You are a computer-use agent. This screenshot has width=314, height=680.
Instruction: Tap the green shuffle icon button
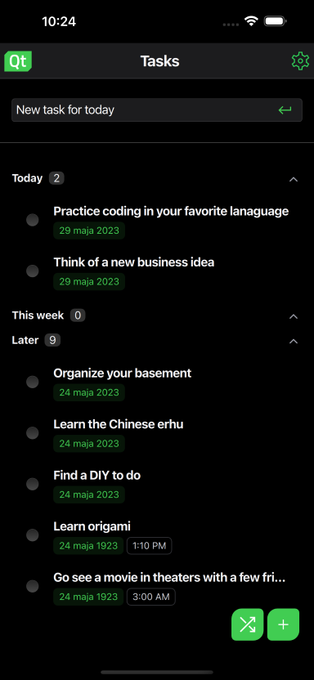click(247, 624)
